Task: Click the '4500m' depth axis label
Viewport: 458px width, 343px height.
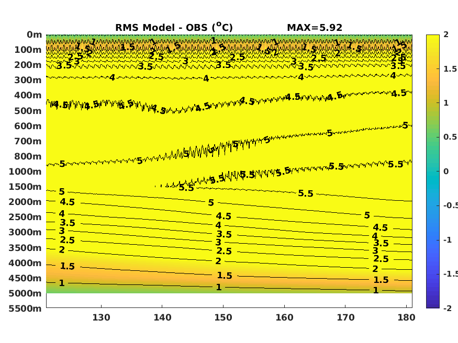Action: click(x=26, y=279)
